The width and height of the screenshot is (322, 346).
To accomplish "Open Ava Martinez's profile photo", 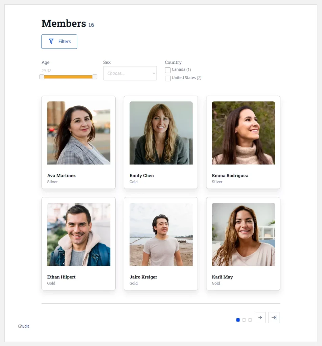I will (x=78, y=133).
